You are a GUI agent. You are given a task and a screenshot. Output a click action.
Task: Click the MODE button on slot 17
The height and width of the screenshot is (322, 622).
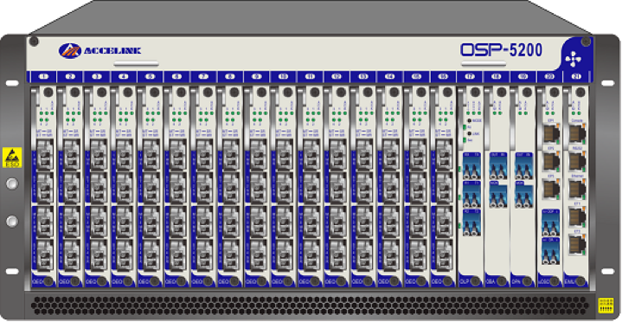pos(469,120)
